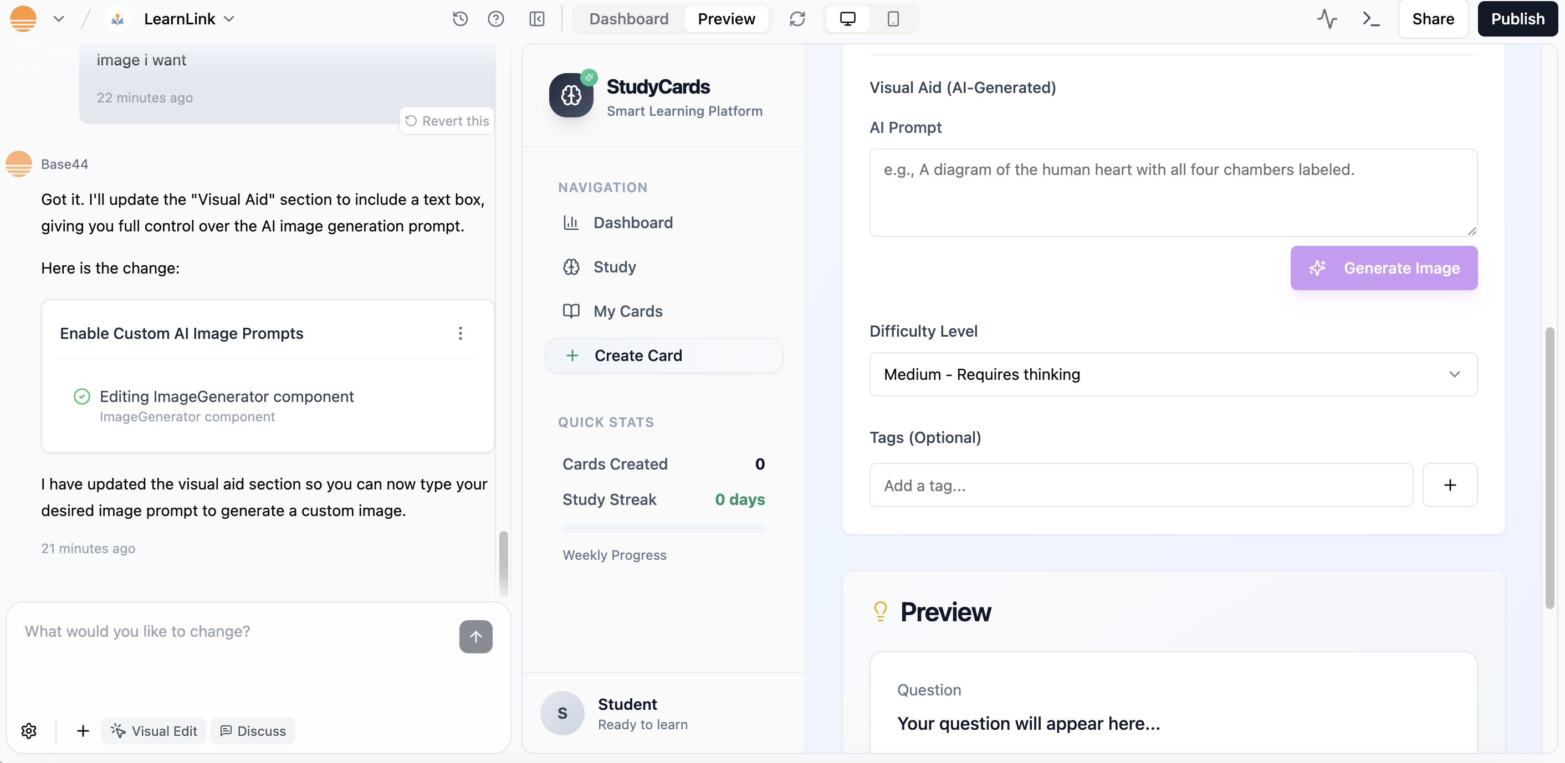Open the terminal console icon
This screenshot has height=763, width=1565.
pyautogui.click(x=1370, y=19)
